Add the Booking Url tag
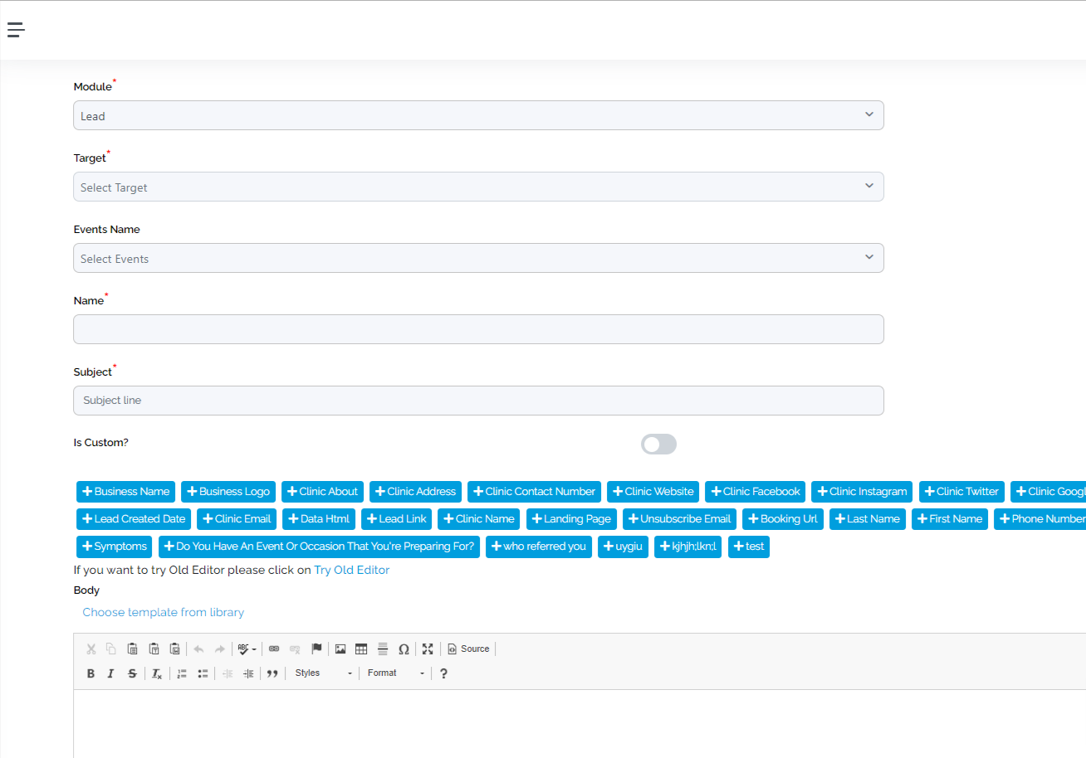The width and height of the screenshot is (1086, 758). (x=783, y=519)
